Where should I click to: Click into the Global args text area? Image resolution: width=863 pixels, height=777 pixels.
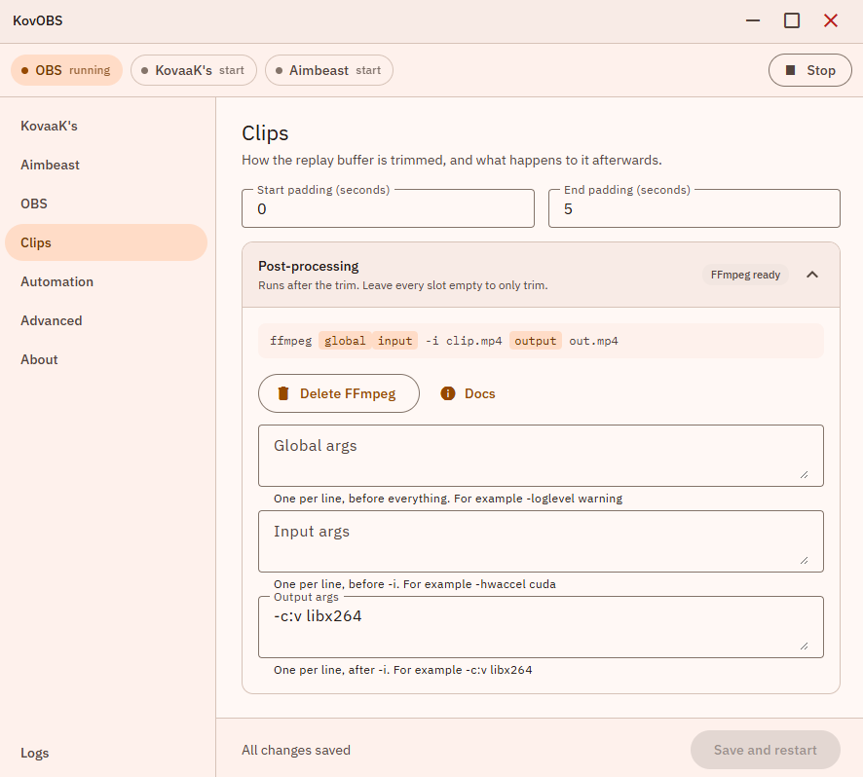541,456
